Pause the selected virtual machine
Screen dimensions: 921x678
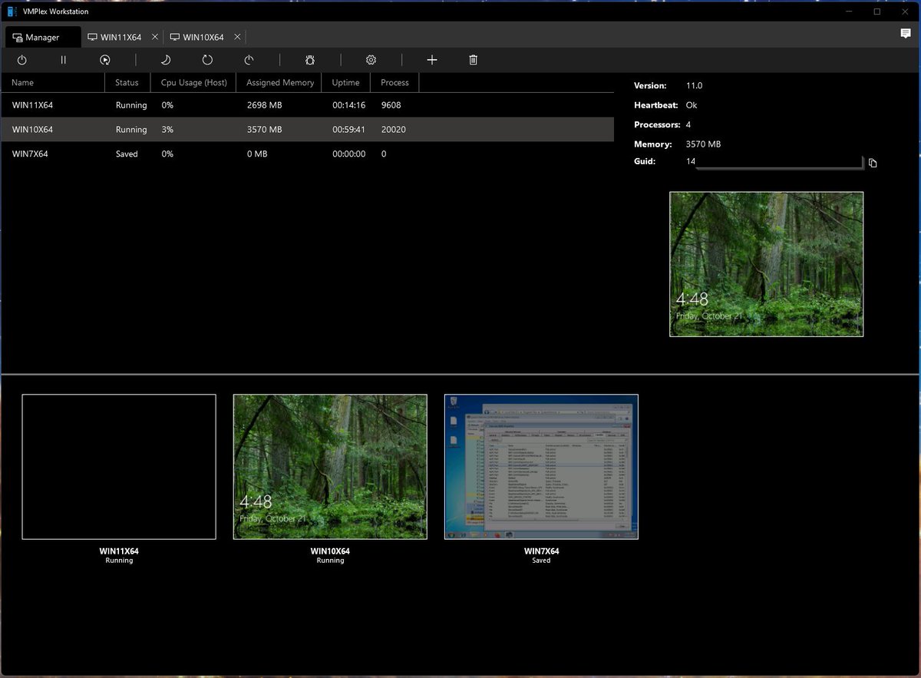pyautogui.click(x=64, y=60)
